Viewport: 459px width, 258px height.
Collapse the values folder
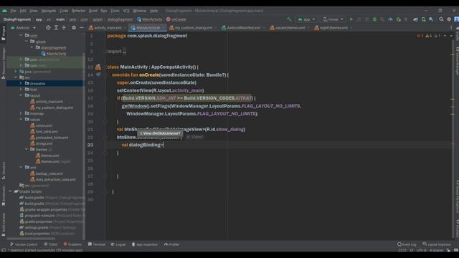21,120
